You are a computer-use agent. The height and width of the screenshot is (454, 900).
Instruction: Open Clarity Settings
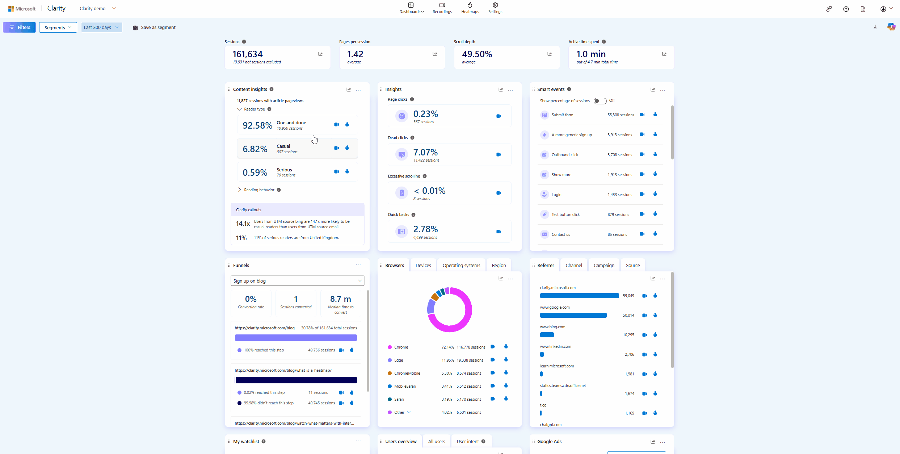(495, 8)
